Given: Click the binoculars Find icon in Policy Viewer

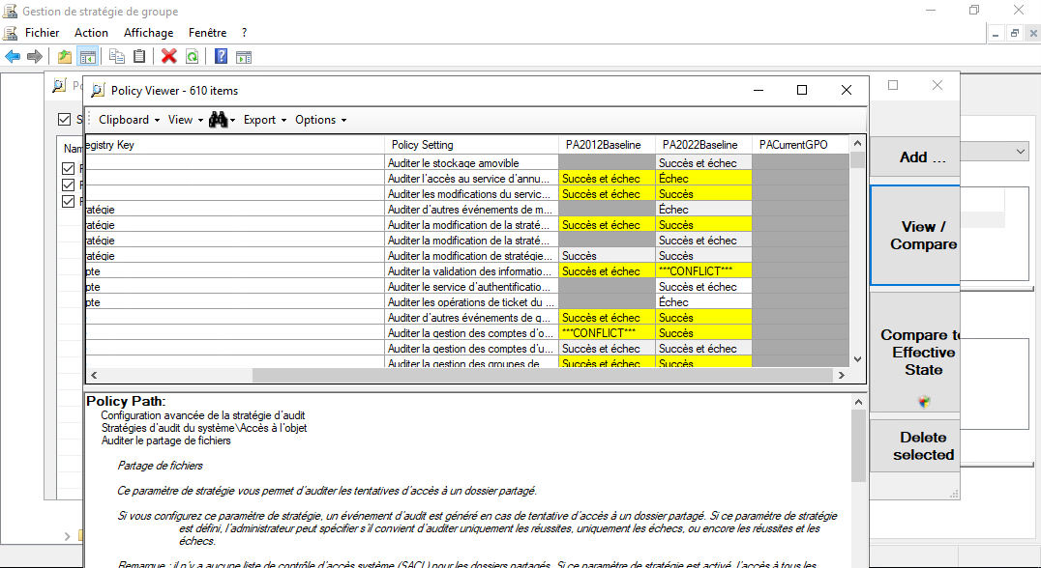Looking at the screenshot, I should [218, 120].
